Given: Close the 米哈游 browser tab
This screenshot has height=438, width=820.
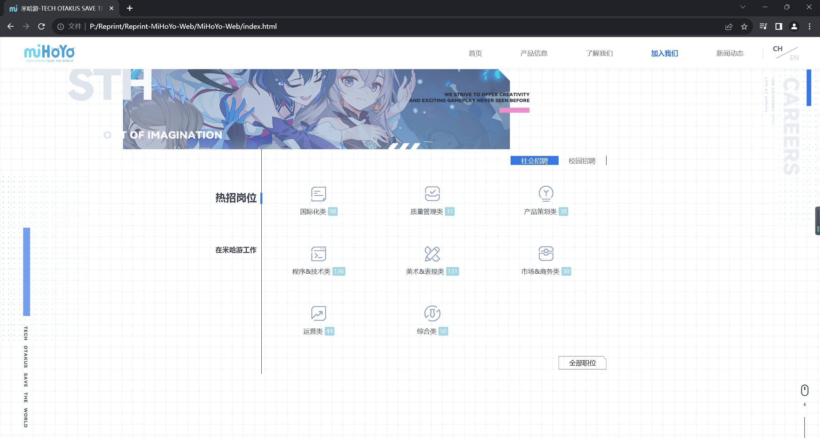Looking at the screenshot, I should click(111, 8).
